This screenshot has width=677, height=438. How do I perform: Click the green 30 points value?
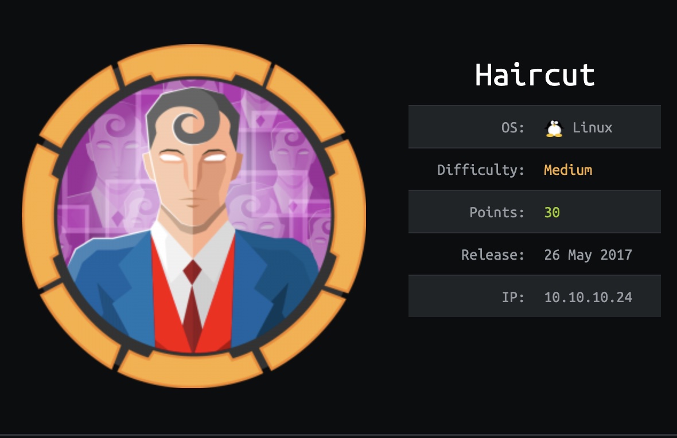[552, 212]
